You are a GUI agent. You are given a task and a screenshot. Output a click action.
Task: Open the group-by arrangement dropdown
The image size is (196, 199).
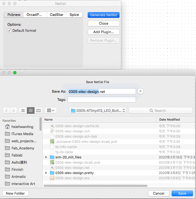coord(51,110)
